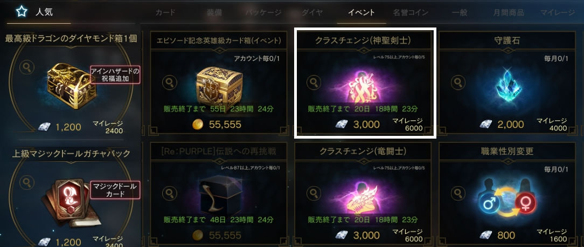Click the 3,000 diamond price for 竜闘士
The width and height of the screenshot is (584, 247).
pos(358,235)
